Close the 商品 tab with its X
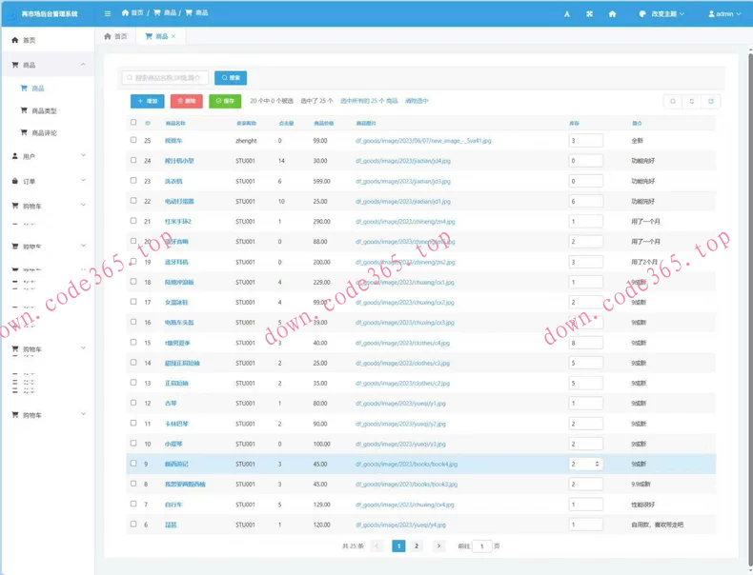Screen dimensions: 753x575 (173, 36)
